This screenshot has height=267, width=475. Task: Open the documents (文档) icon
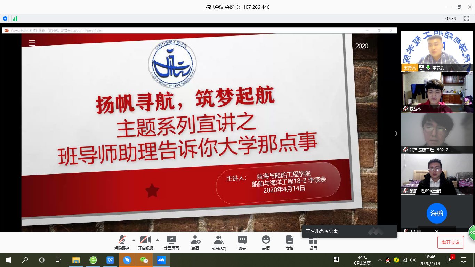(289, 240)
